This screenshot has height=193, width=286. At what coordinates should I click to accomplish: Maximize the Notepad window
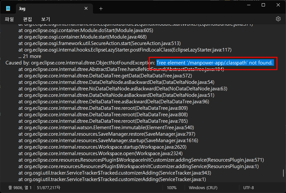coord(263,5)
